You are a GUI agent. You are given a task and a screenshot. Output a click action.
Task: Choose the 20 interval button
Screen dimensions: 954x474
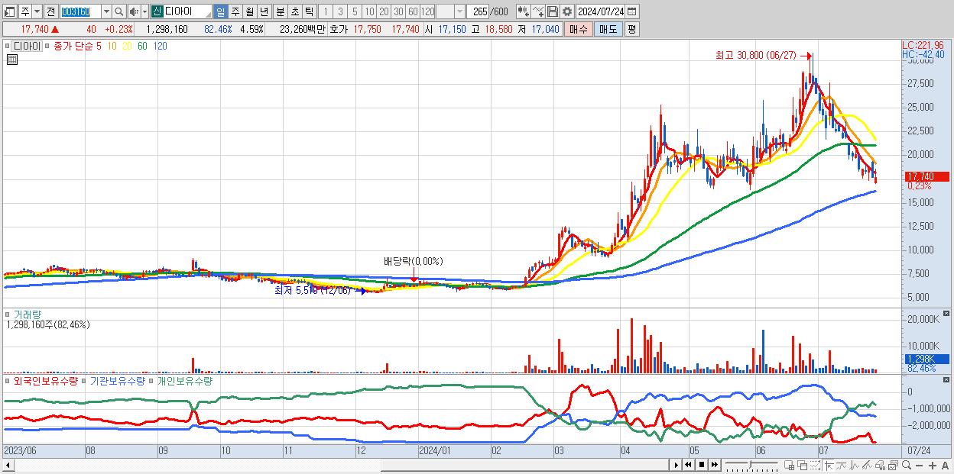point(384,11)
